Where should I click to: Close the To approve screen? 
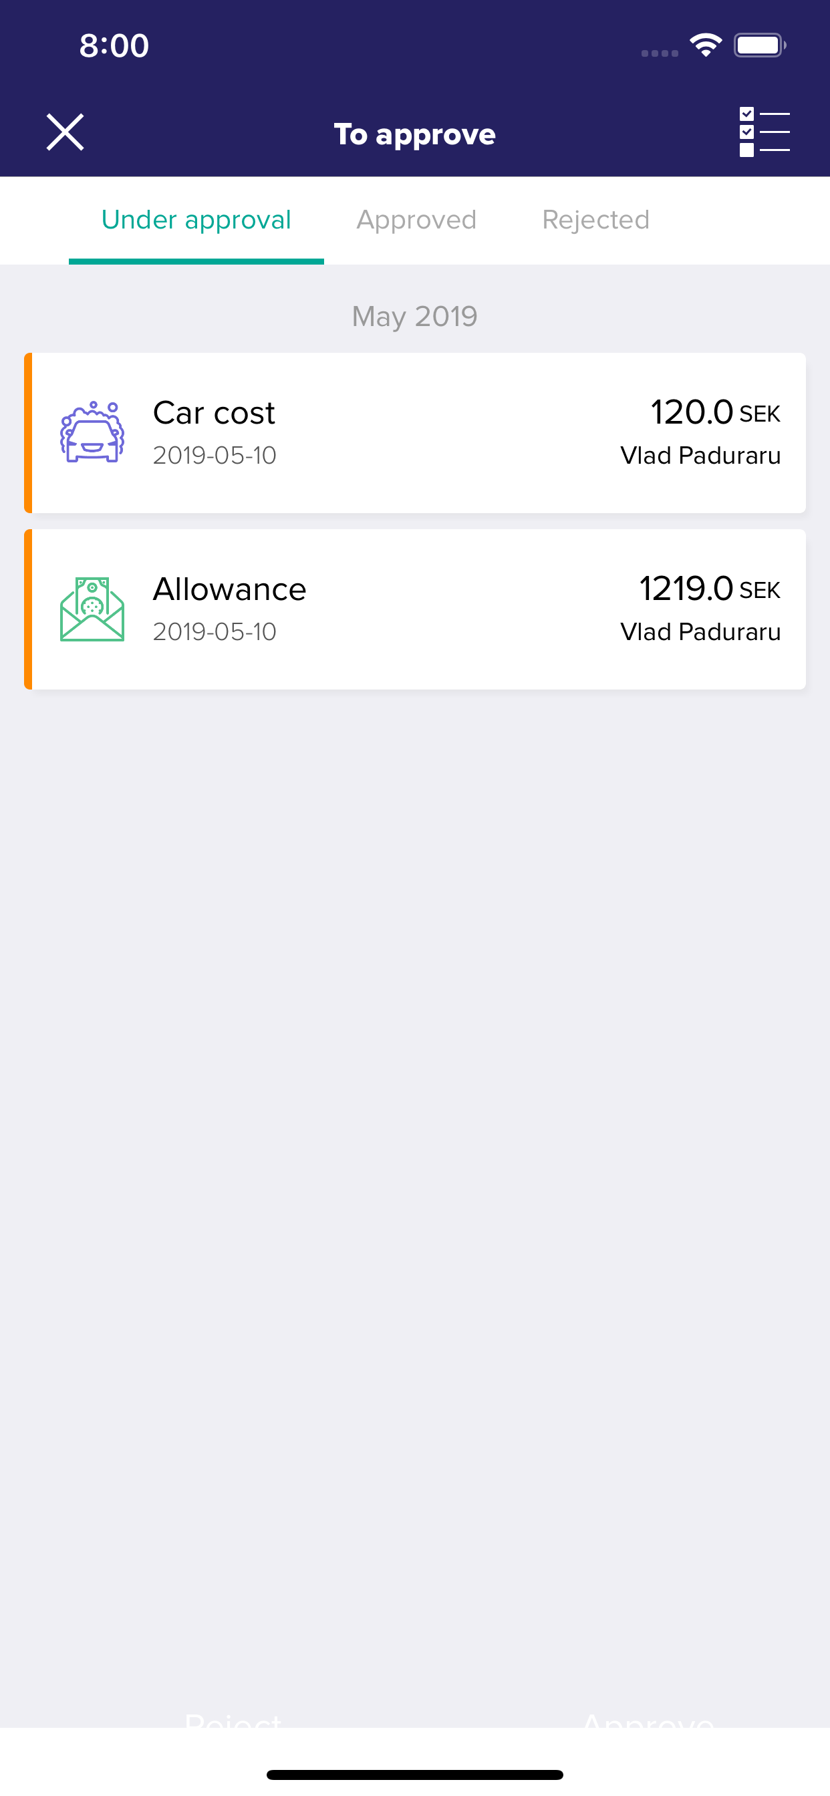point(65,132)
